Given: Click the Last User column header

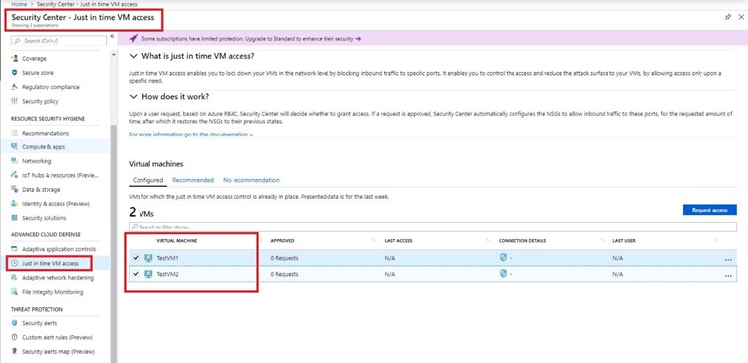Looking at the screenshot, I should (x=624, y=241).
